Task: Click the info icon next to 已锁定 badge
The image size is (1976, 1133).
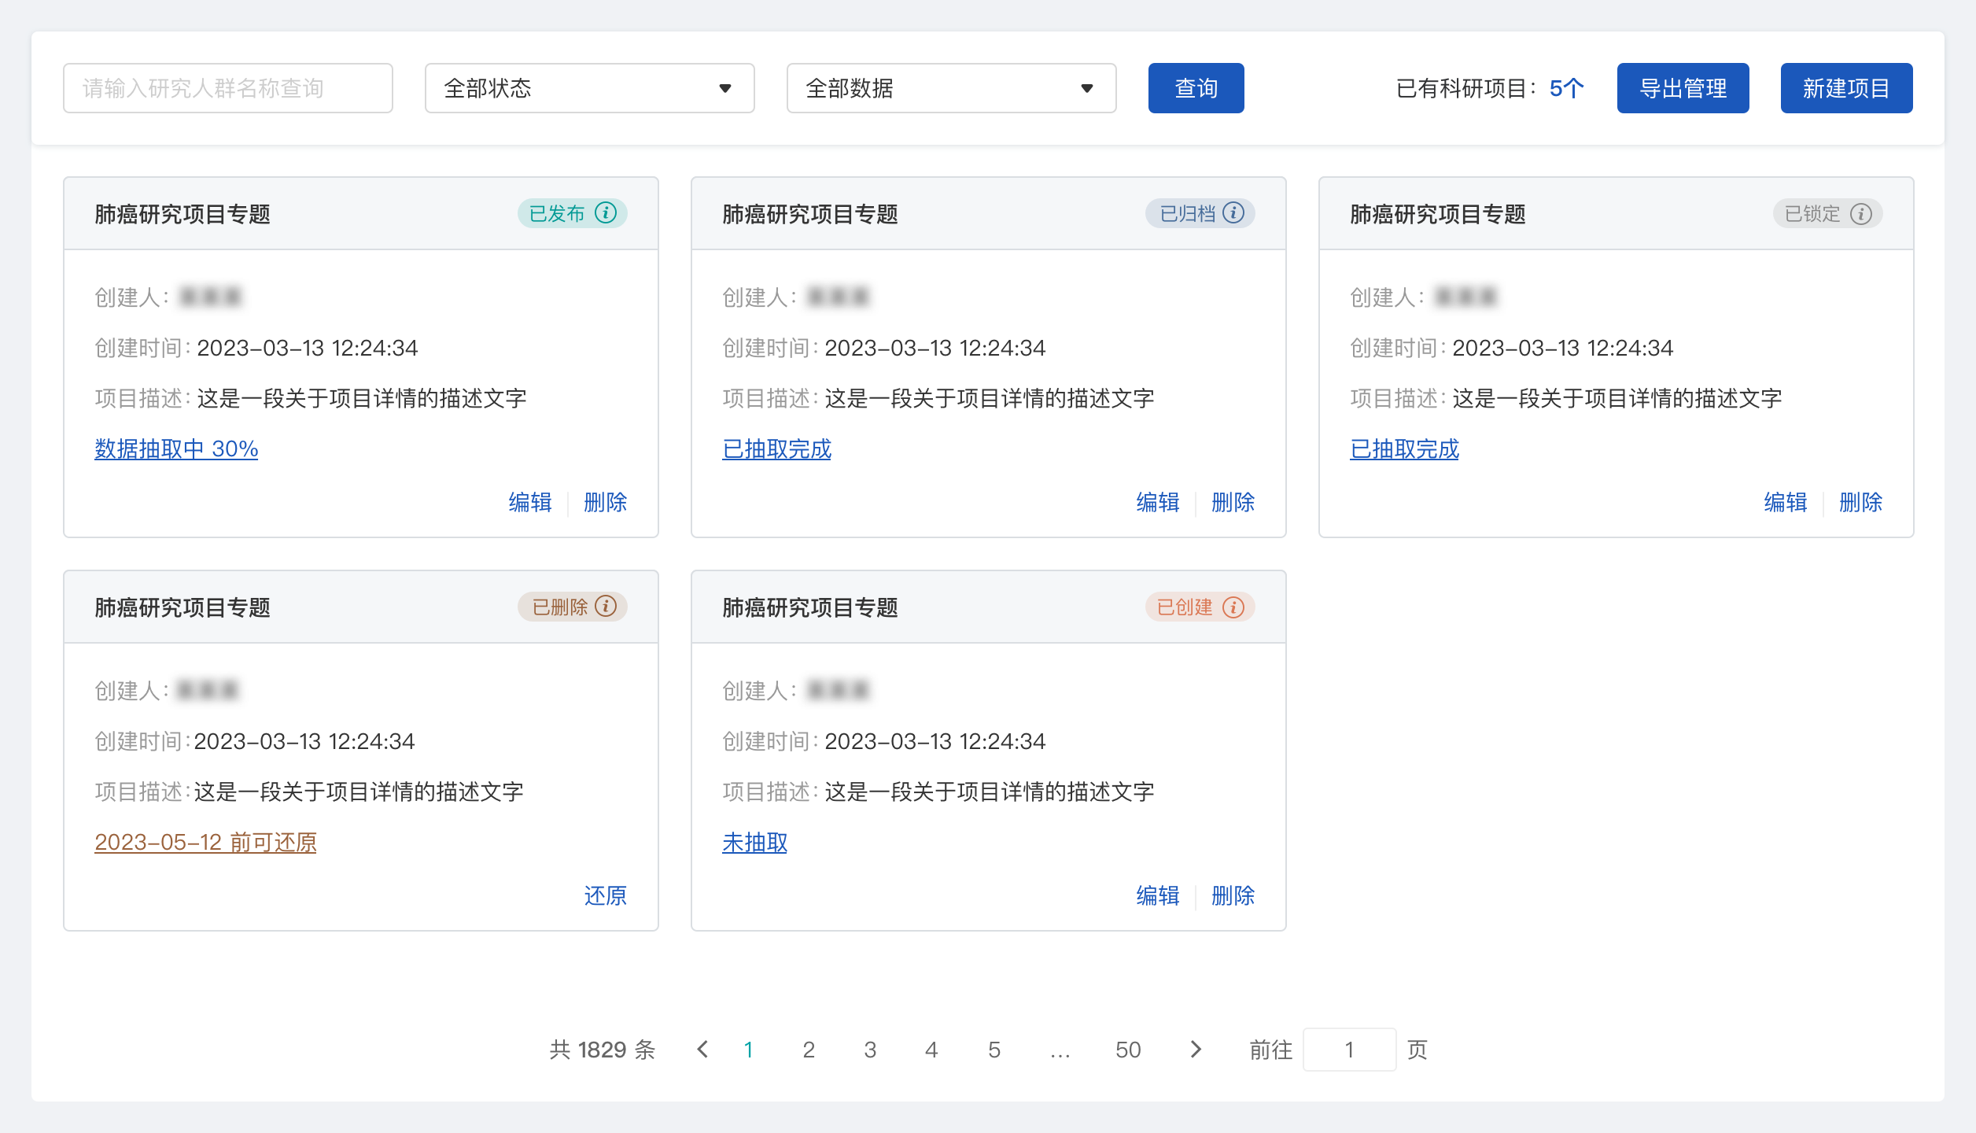Action: pos(1861,213)
